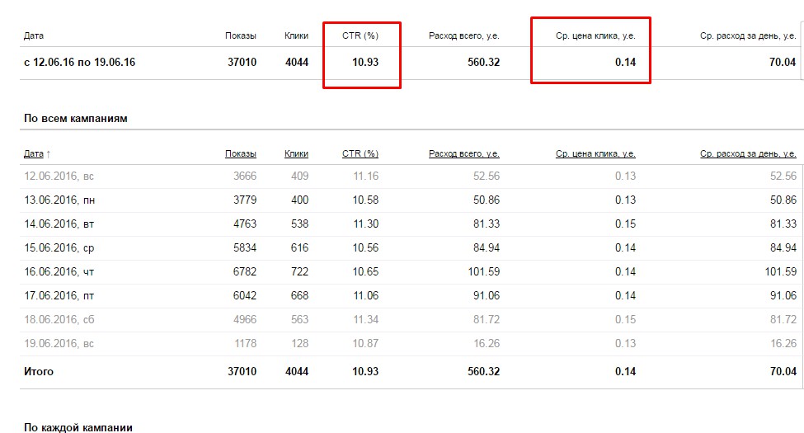Screen dimensions: 804x433
Task: Click CTR value 11.34 in 18.06.2016 row
Action: 365,320
